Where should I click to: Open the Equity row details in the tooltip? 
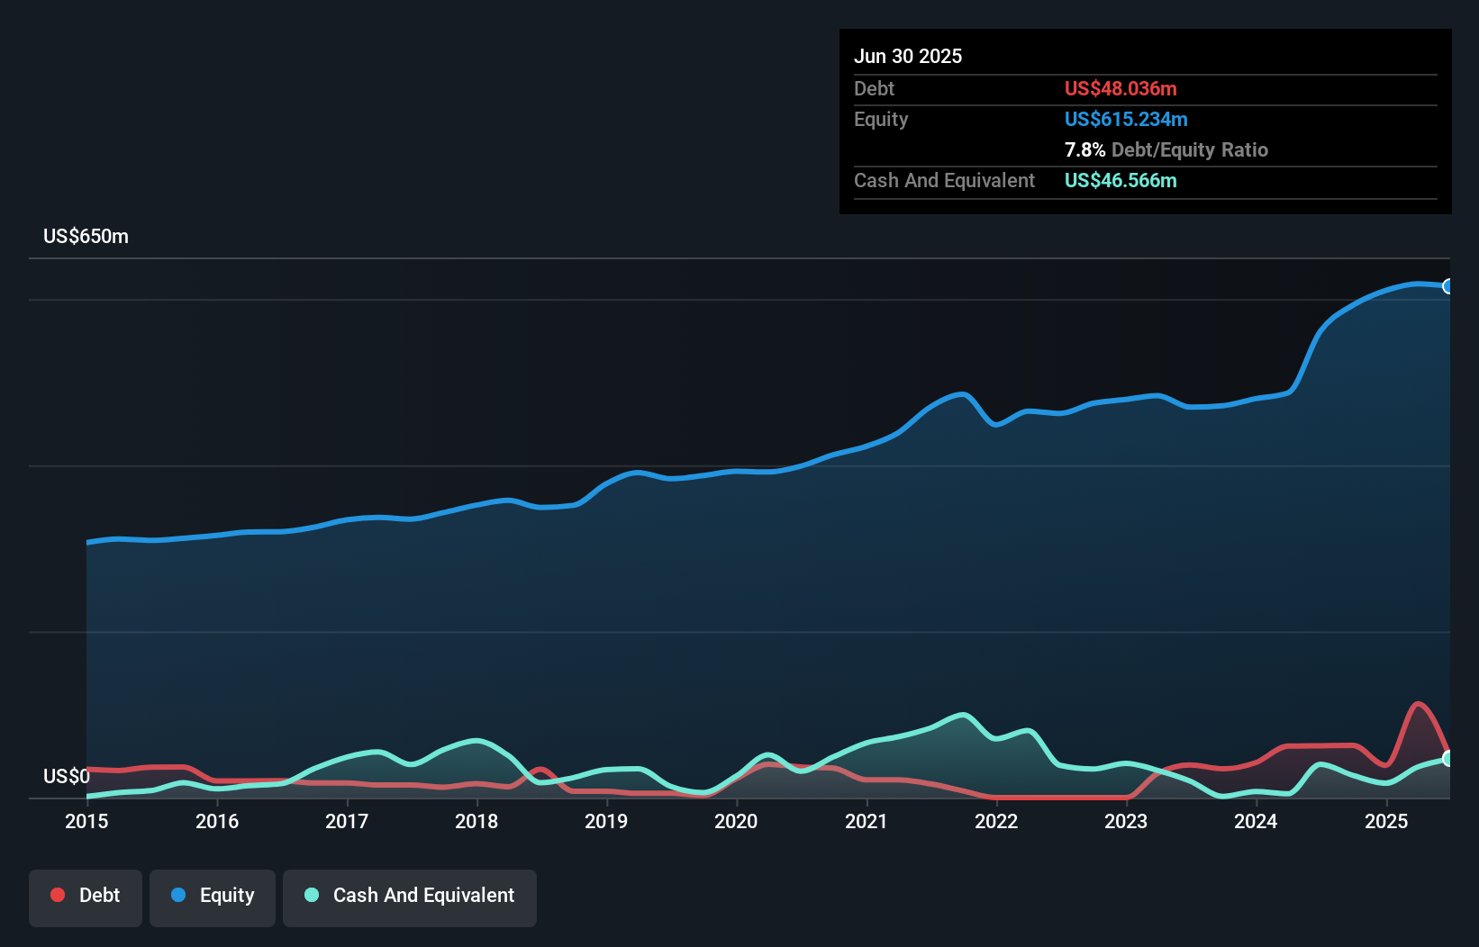coord(880,119)
